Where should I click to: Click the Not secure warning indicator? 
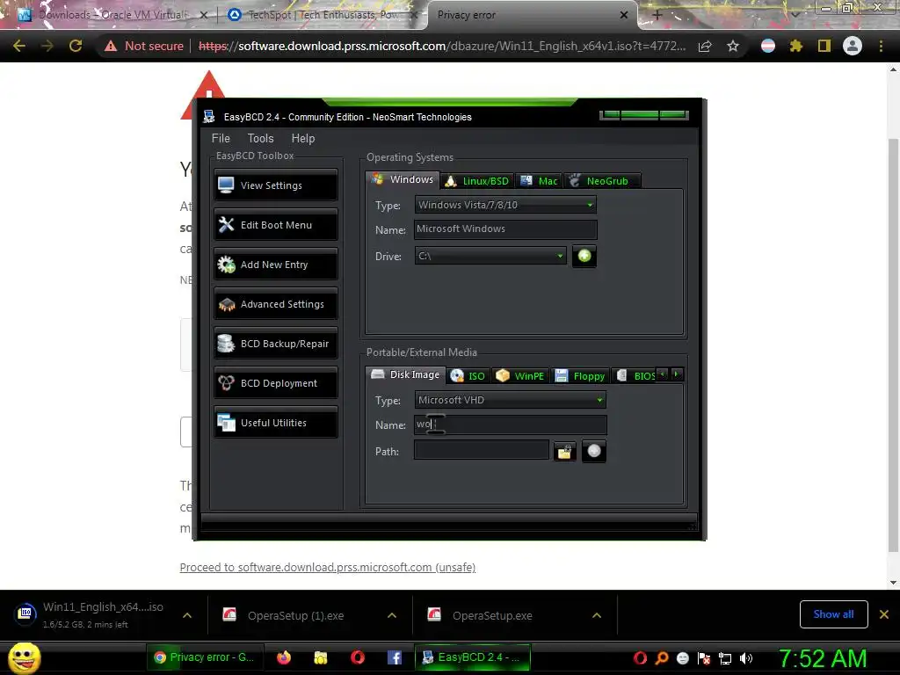144,46
